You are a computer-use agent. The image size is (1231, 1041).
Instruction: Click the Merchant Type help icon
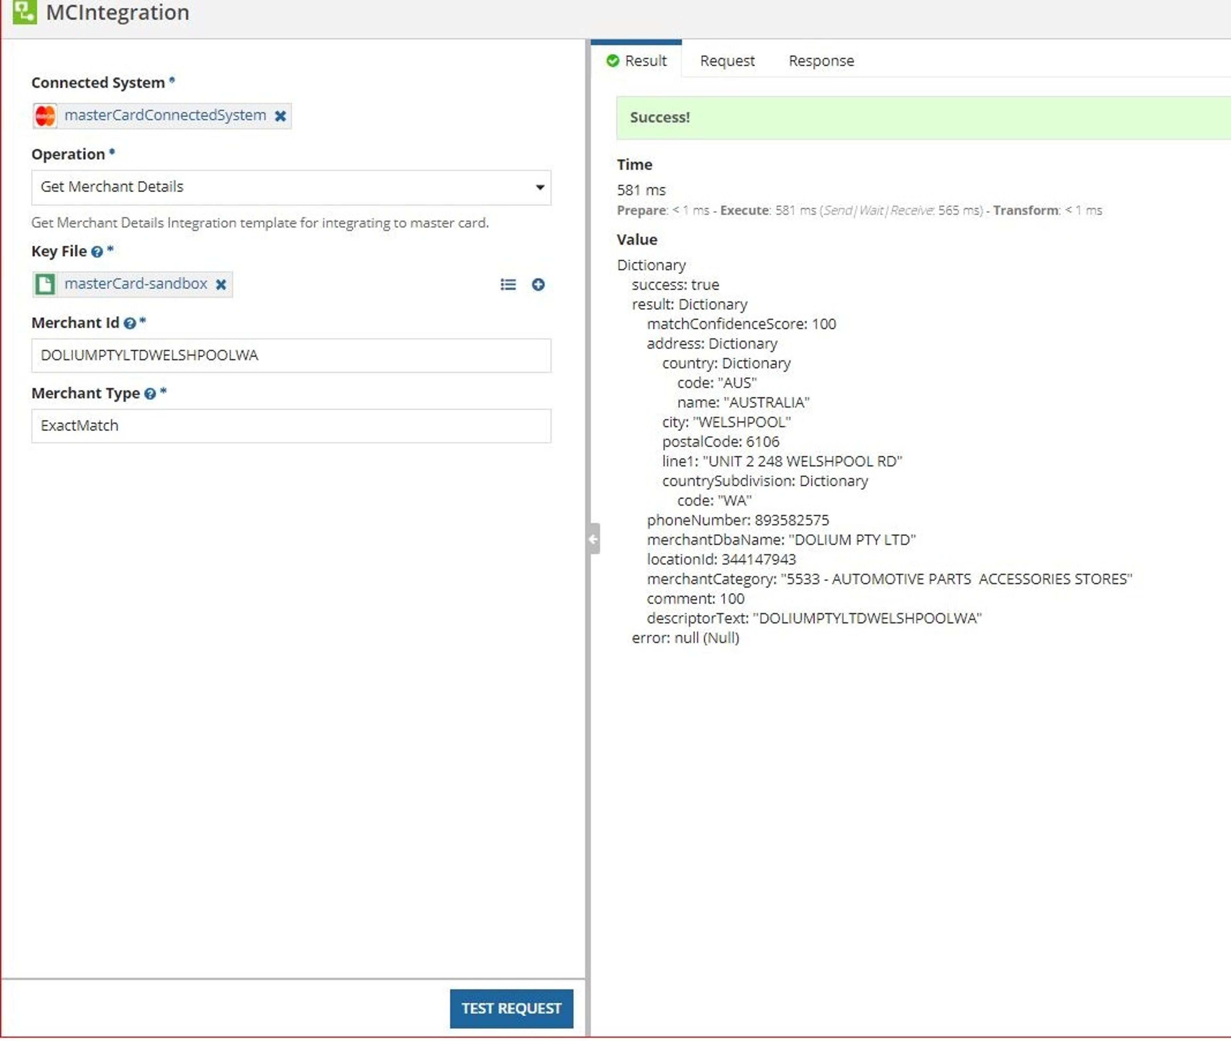tap(150, 394)
